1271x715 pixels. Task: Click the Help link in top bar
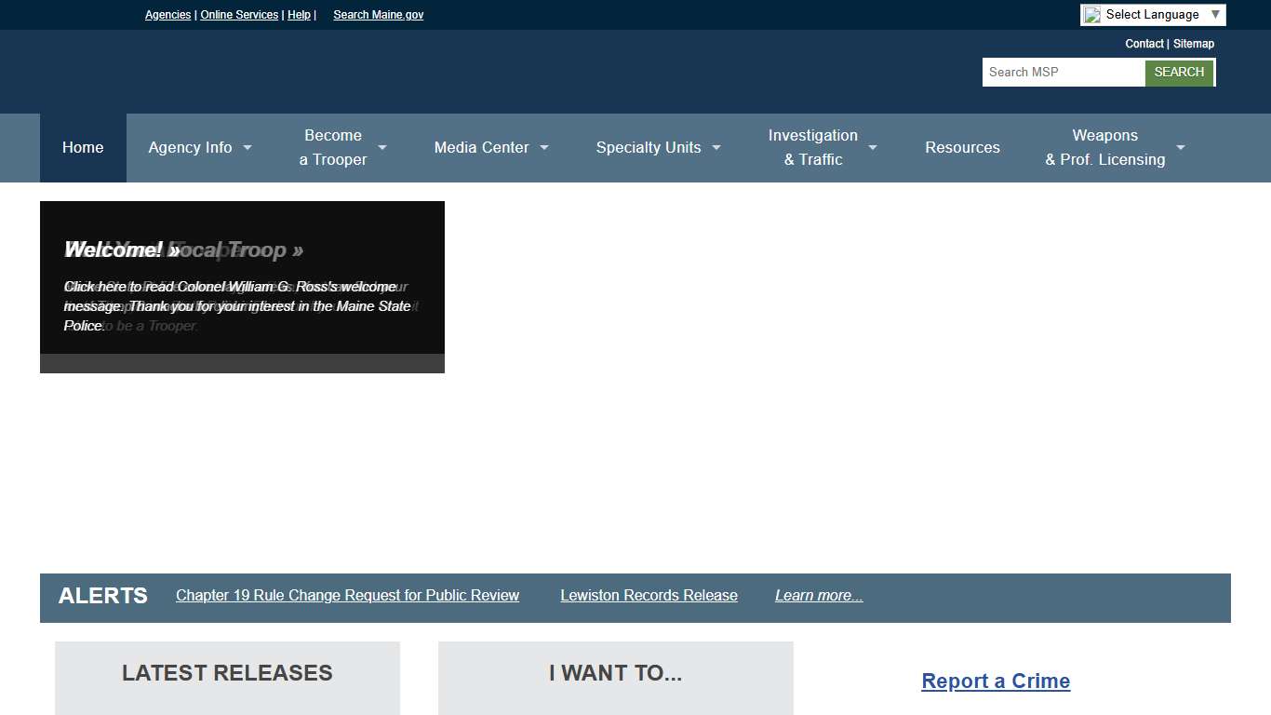[x=299, y=15]
